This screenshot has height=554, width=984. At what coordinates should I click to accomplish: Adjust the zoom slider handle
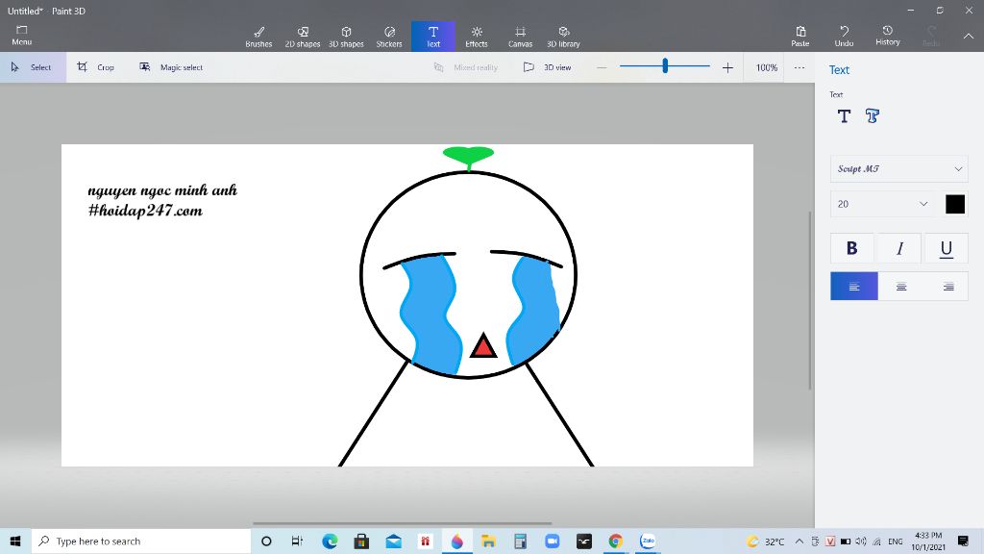665,65
